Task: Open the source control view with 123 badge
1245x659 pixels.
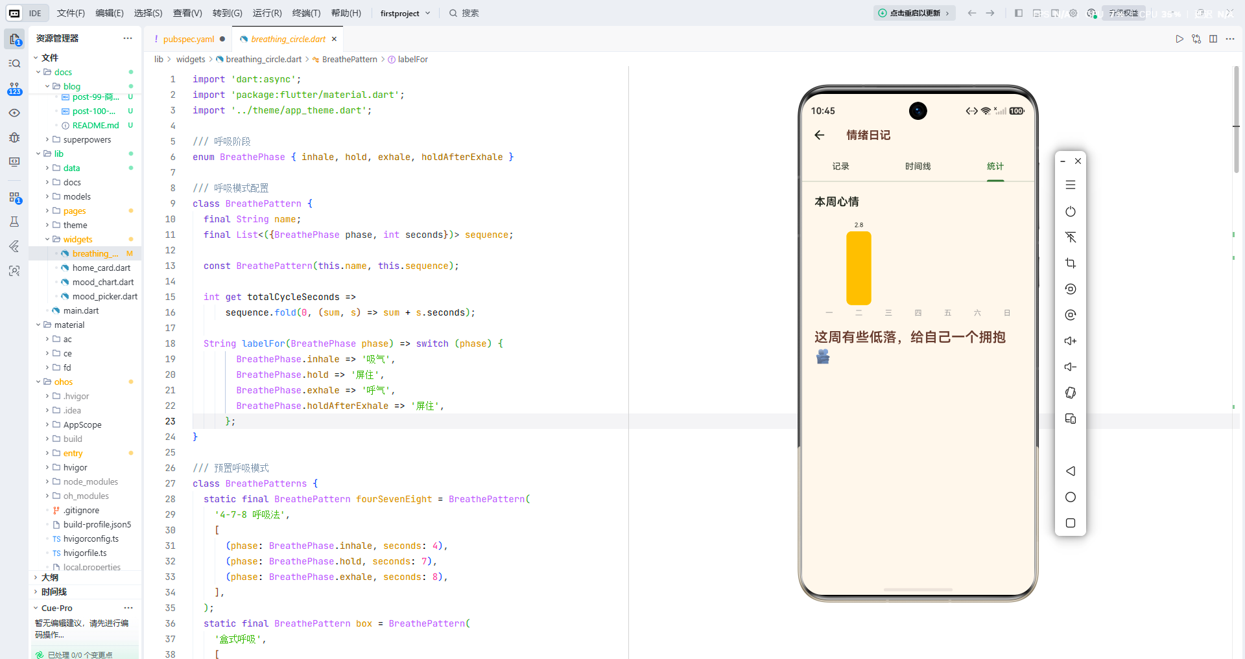Action: (x=14, y=88)
